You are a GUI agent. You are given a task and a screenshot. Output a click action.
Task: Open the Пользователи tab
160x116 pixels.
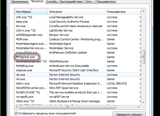pos(106,2)
